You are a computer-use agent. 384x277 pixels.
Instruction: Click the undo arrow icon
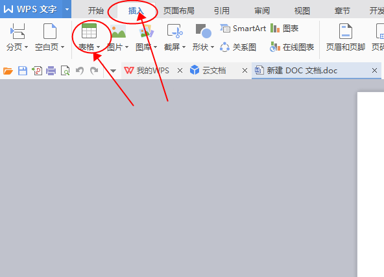click(x=80, y=71)
